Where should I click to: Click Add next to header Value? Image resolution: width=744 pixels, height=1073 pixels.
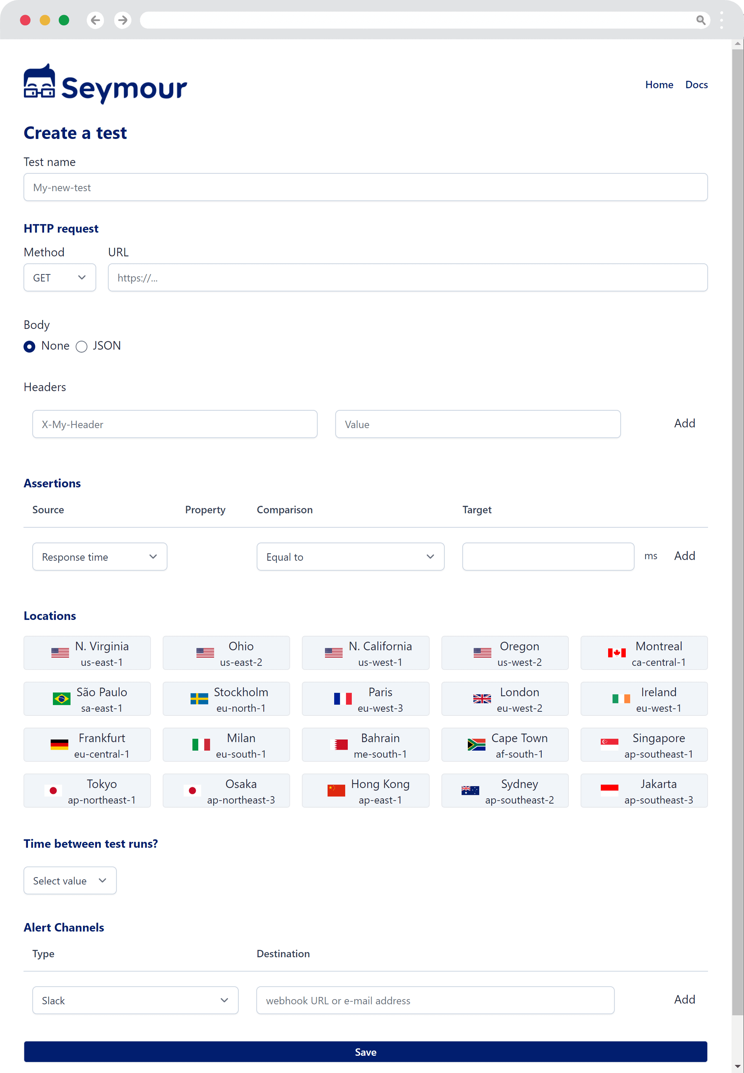684,423
